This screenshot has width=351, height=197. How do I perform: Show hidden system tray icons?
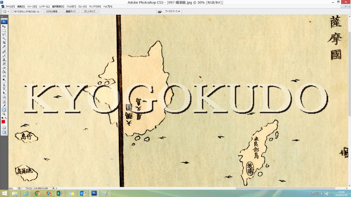coord(309,193)
